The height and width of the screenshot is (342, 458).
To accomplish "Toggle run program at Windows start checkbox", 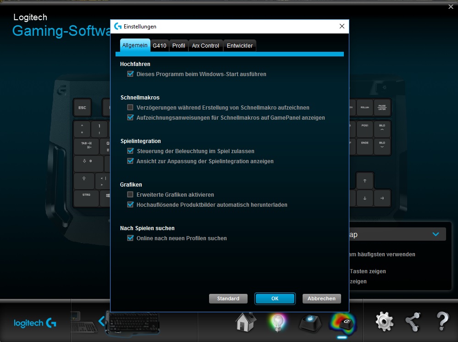I will (x=130, y=74).
